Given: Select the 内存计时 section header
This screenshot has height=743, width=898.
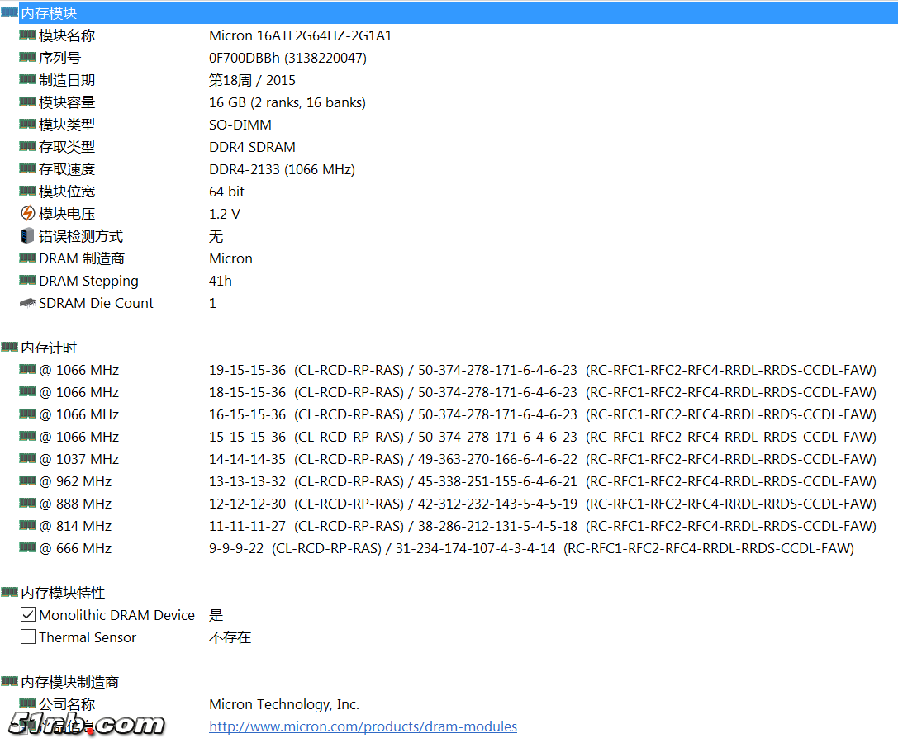Looking at the screenshot, I should (x=49, y=348).
